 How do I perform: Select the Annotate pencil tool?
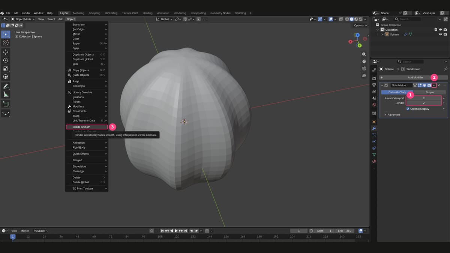(x=6, y=86)
